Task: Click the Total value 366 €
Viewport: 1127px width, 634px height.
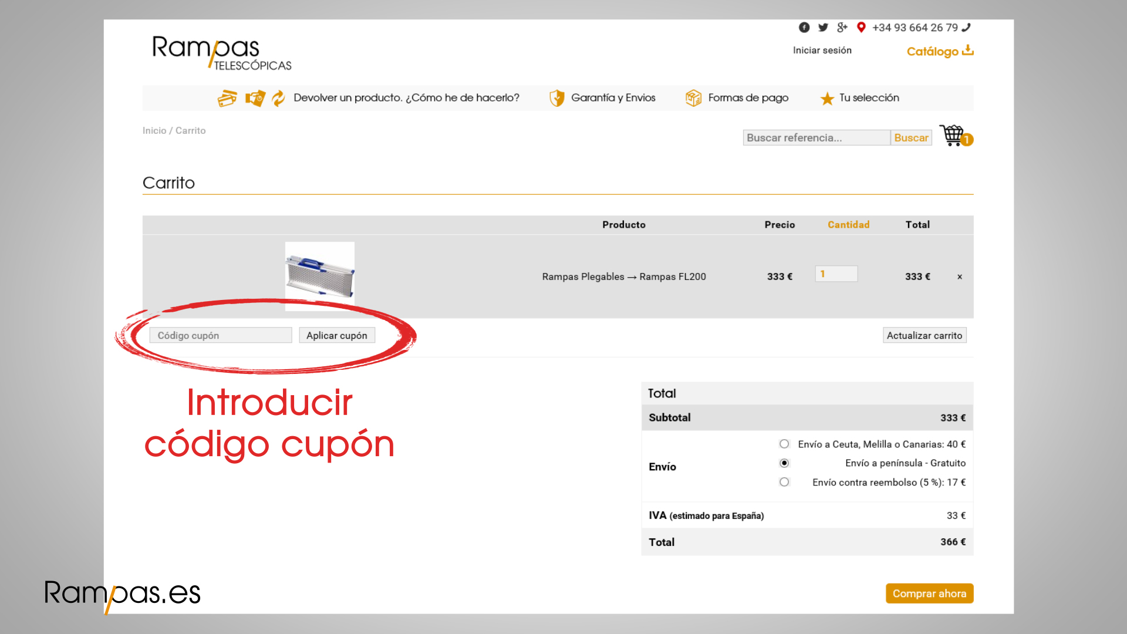Action: (953, 542)
